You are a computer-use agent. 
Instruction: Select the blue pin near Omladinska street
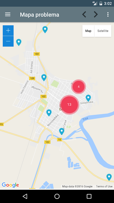tap(88, 98)
